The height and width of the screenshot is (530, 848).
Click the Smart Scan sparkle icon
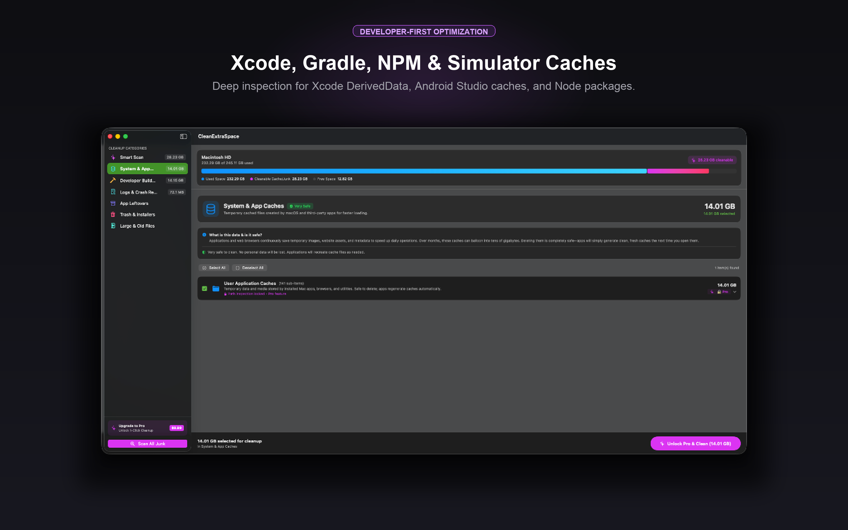[113, 158]
